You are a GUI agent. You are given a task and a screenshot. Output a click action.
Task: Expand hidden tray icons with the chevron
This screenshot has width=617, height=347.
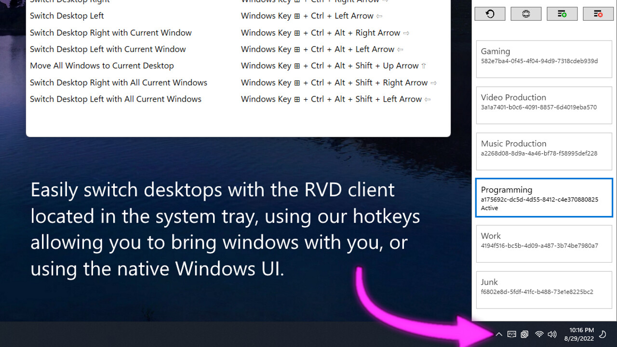tap(499, 334)
